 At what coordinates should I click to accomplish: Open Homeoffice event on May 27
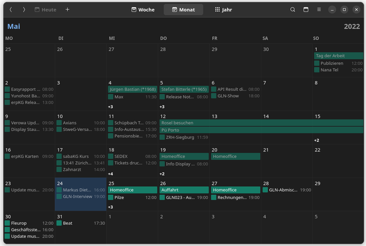tap(235, 190)
